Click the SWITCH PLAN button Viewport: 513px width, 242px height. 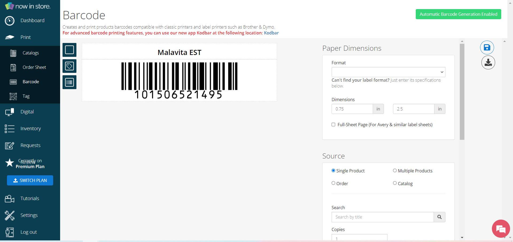(30, 180)
